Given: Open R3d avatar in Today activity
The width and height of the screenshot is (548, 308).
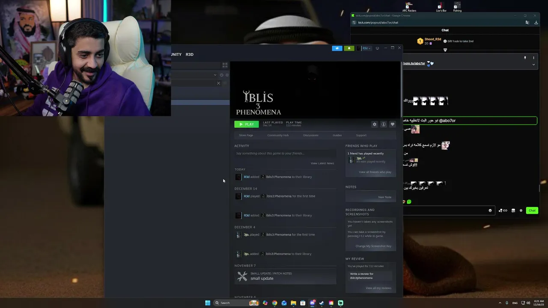Looking at the screenshot, I should point(238,177).
